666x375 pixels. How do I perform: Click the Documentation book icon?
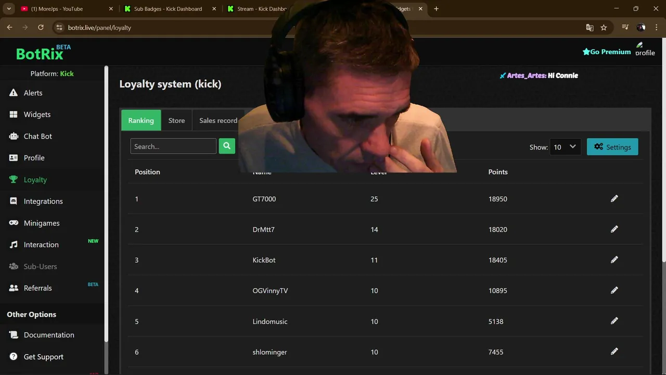(14, 335)
